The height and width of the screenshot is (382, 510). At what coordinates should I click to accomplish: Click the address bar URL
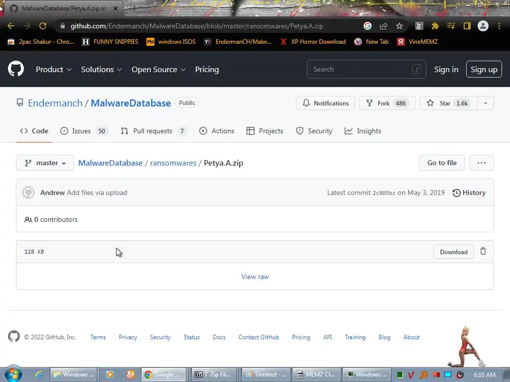(x=197, y=26)
